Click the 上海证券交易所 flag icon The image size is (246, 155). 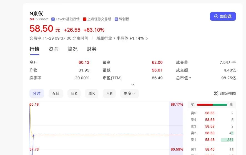tap(85, 19)
